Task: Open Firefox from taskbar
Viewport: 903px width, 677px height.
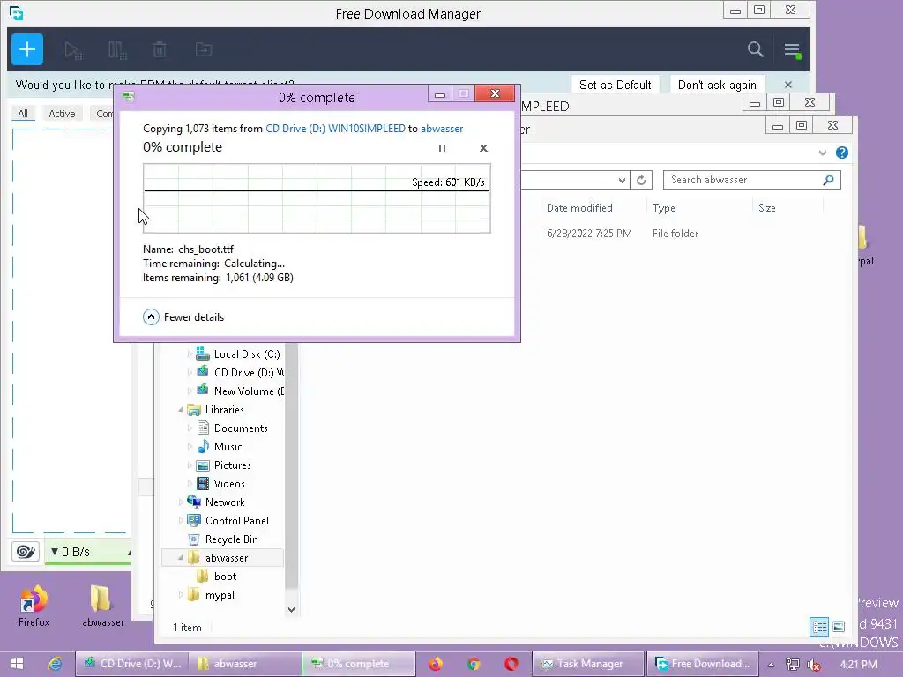Action: [436, 664]
